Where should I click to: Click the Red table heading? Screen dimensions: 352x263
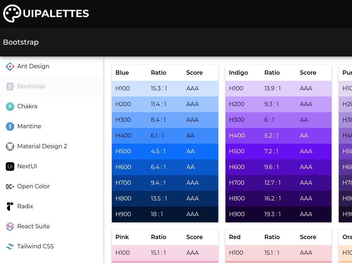click(234, 237)
